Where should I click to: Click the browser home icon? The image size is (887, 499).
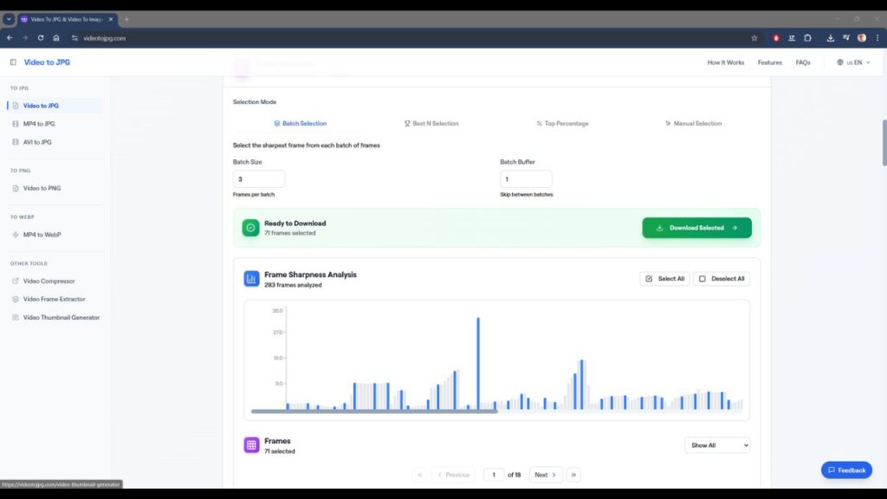tap(56, 38)
